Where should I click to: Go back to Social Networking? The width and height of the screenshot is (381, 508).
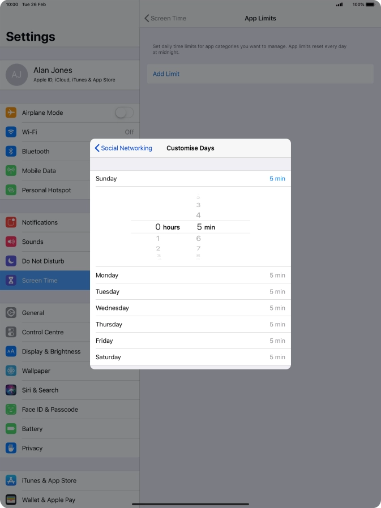[123, 148]
